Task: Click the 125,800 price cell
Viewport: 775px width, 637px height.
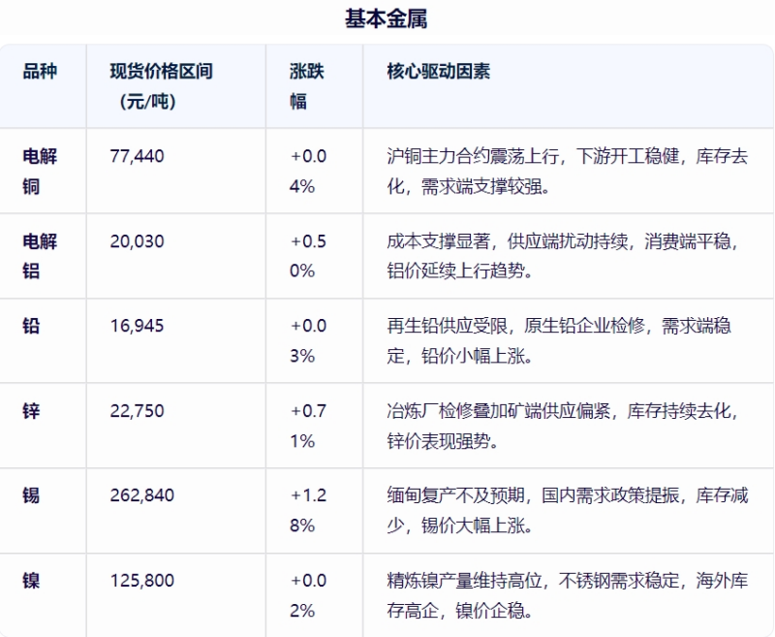Action: [x=142, y=581]
